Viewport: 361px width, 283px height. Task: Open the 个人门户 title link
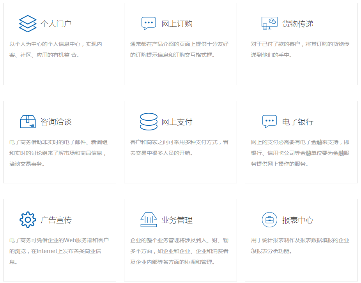click(x=56, y=24)
